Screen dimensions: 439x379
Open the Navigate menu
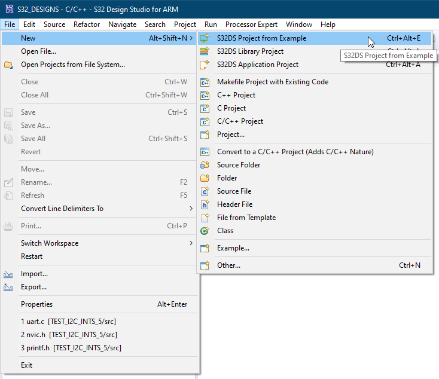tap(123, 25)
